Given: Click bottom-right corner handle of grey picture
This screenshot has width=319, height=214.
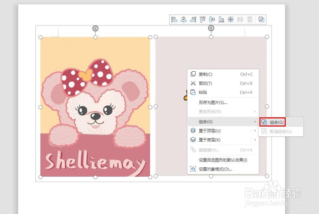Looking at the screenshot, I should [267, 176].
